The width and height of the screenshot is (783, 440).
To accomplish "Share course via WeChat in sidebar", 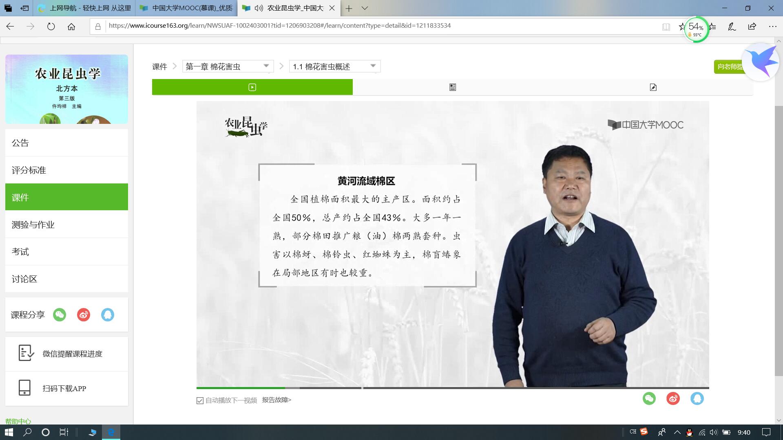I will (60, 315).
